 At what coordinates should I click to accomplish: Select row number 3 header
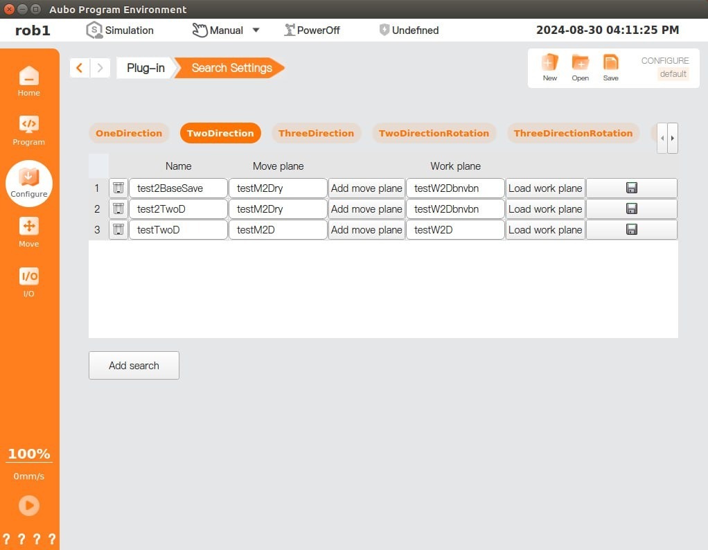[x=97, y=229]
